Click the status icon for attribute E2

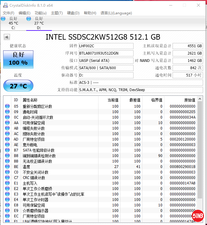coord(7,188)
